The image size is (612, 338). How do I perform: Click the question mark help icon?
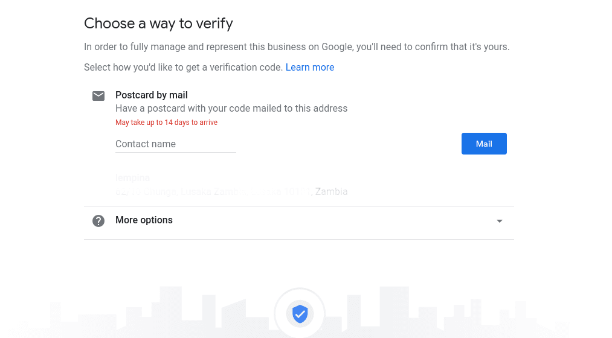click(98, 221)
